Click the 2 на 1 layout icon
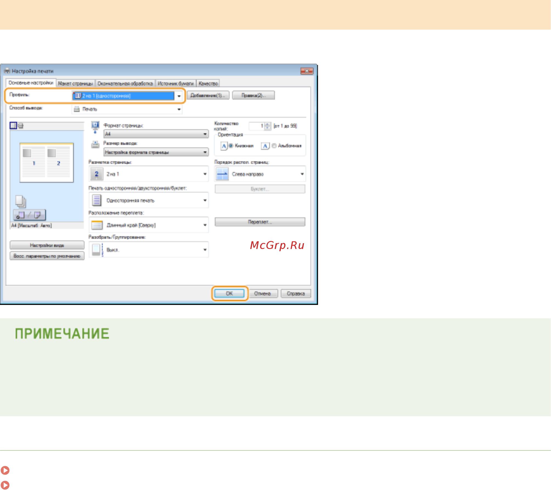551x490 pixels. [97, 174]
